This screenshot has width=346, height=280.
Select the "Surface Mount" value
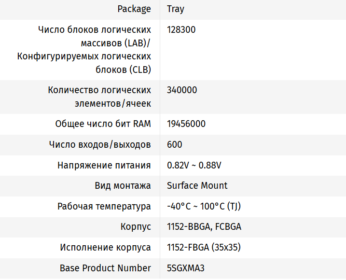pyautogui.click(x=197, y=186)
